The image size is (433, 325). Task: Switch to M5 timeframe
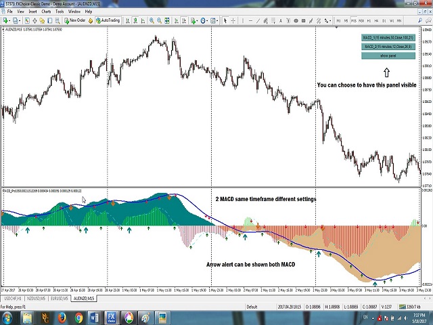tap(346, 21)
